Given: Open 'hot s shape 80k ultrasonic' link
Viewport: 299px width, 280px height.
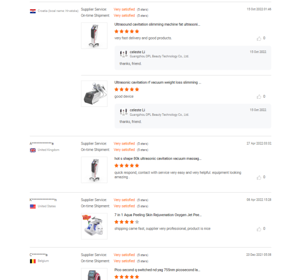Looking at the screenshot, I should coord(157,158).
